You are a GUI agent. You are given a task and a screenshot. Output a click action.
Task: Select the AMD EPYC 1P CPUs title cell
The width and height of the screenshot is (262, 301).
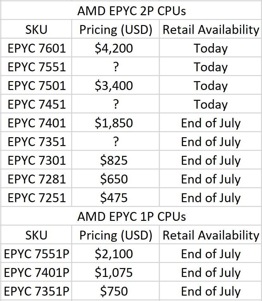coord(131,216)
